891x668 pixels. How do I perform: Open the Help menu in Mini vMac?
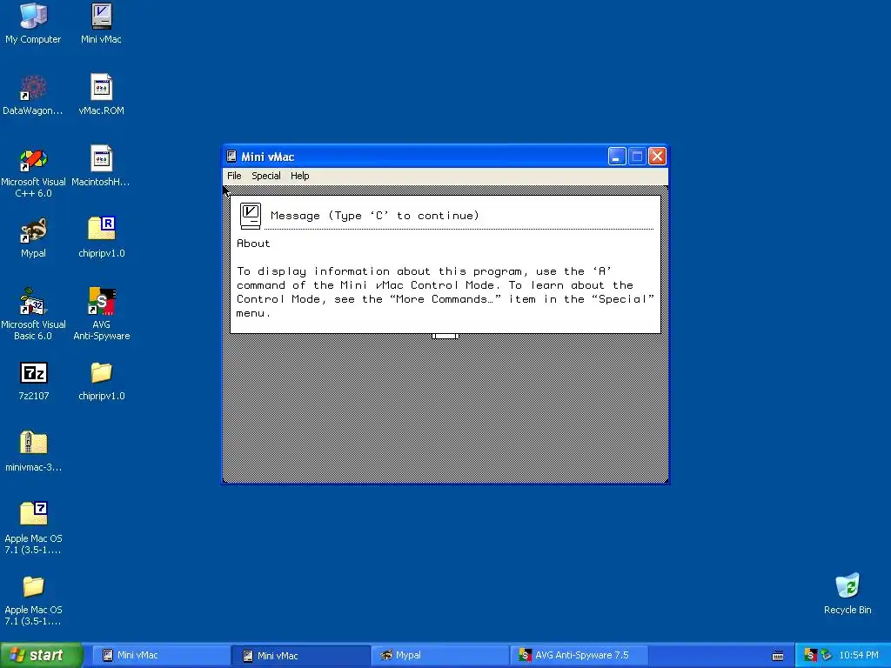coord(299,176)
